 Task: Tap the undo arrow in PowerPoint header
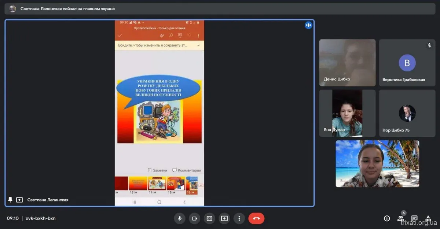[x=189, y=36]
